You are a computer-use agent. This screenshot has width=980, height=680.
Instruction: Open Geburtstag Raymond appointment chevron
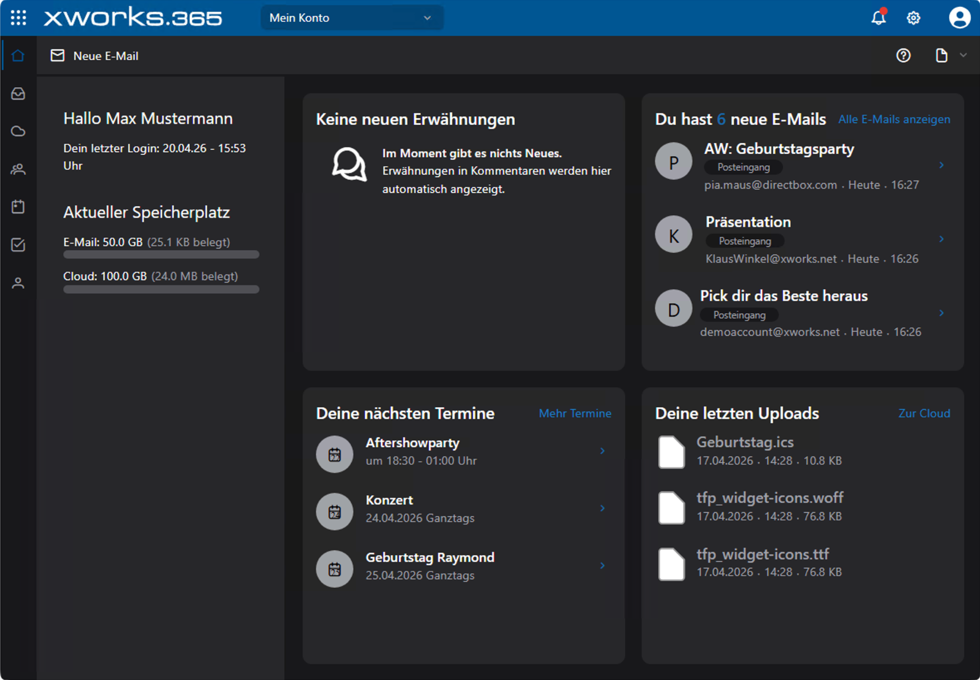[x=603, y=566]
